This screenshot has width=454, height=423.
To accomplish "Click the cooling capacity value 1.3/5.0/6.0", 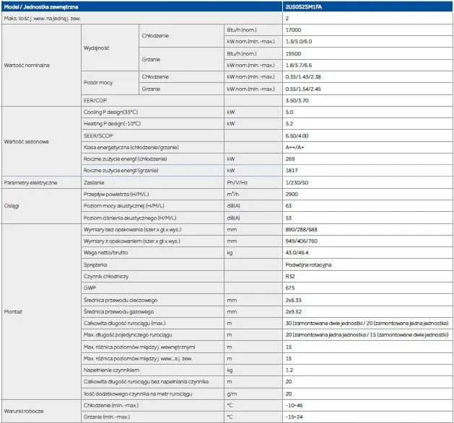I will [299, 42].
